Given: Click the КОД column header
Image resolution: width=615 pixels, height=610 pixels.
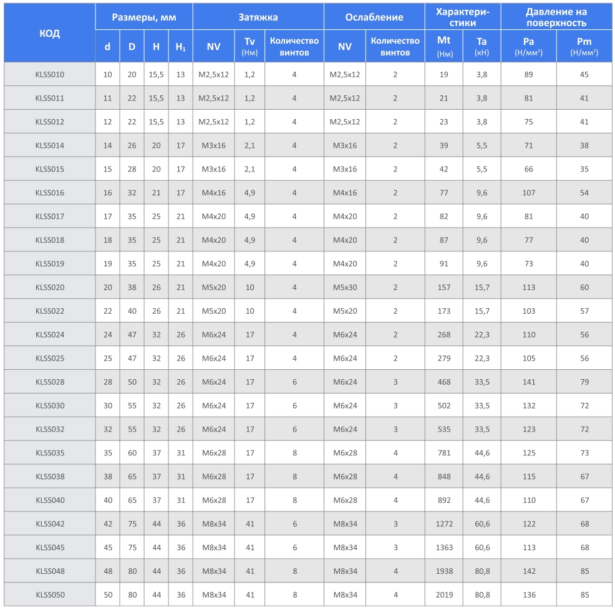Looking at the screenshot, I should point(49,33).
